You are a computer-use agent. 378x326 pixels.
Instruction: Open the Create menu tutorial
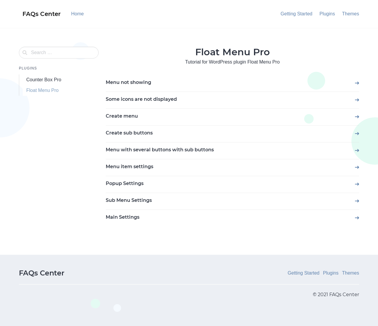coord(122,116)
